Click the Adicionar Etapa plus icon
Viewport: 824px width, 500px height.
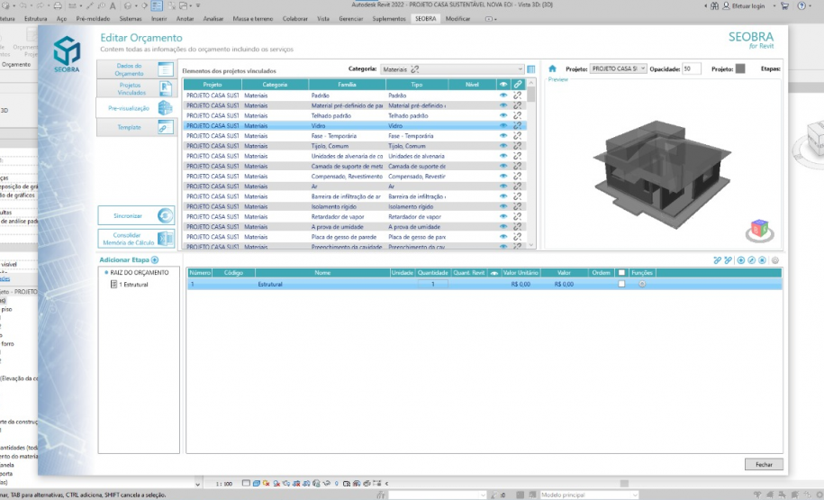[155, 259]
